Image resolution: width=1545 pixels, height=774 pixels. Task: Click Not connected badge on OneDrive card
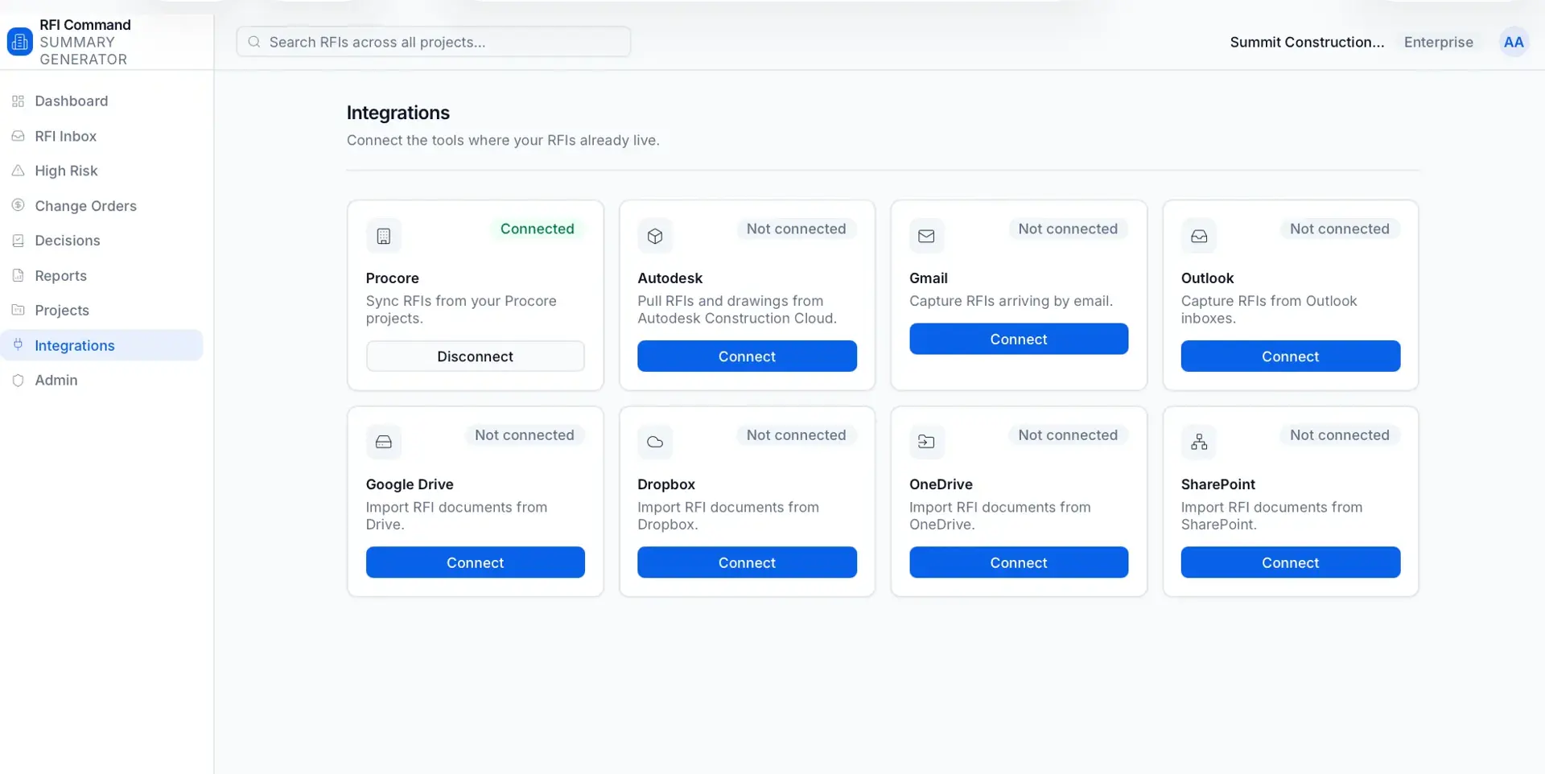(1068, 434)
